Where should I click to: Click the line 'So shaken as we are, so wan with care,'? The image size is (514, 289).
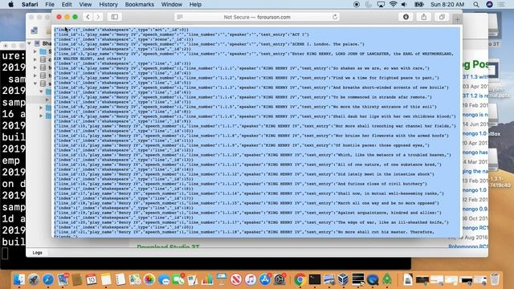(x=242, y=68)
